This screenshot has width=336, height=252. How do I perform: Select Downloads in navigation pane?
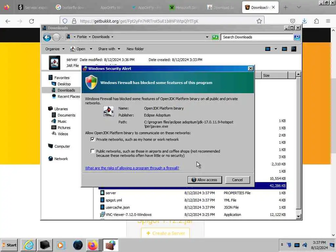click(66, 90)
